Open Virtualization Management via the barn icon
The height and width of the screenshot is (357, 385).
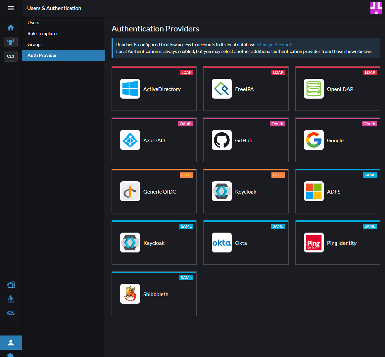11,285
